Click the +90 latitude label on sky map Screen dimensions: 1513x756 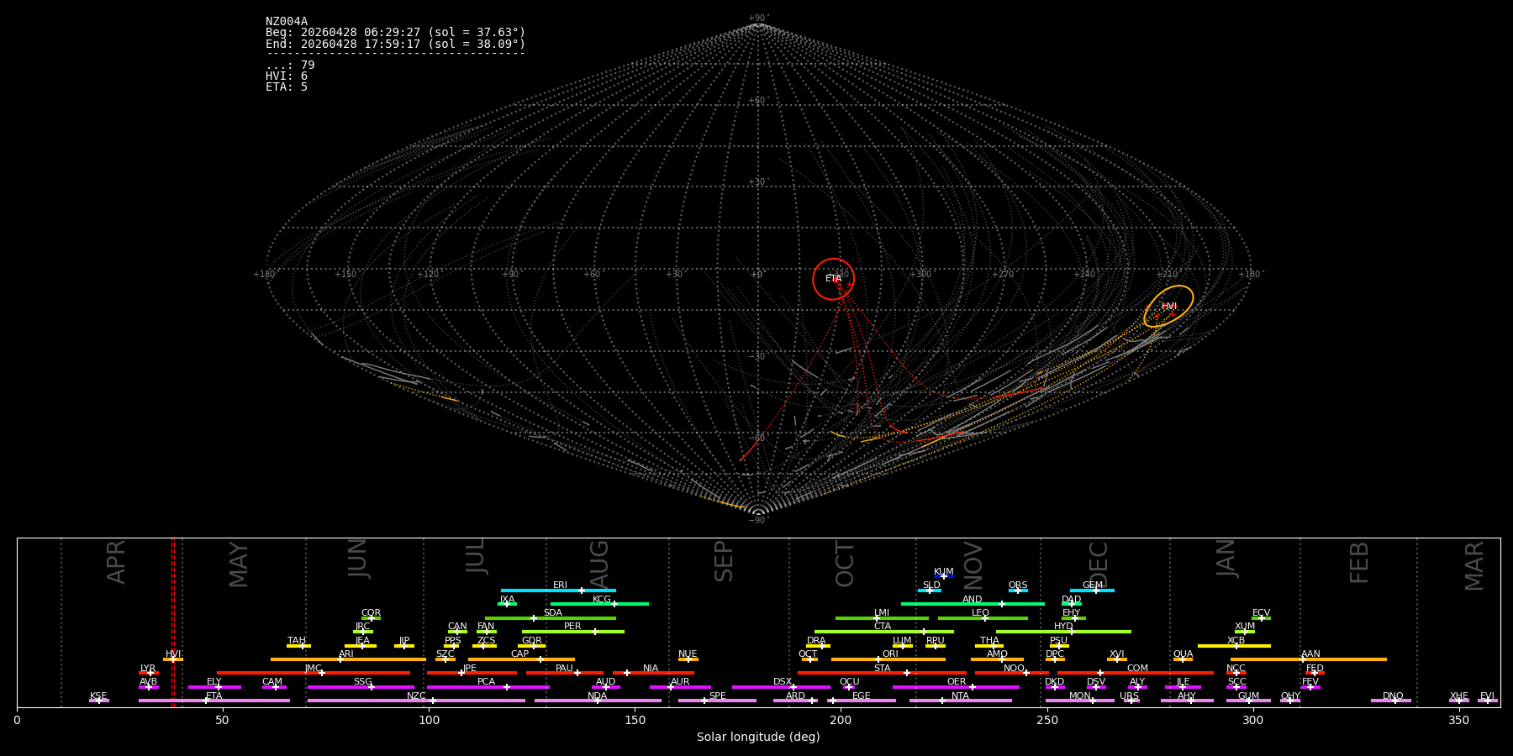[758, 18]
